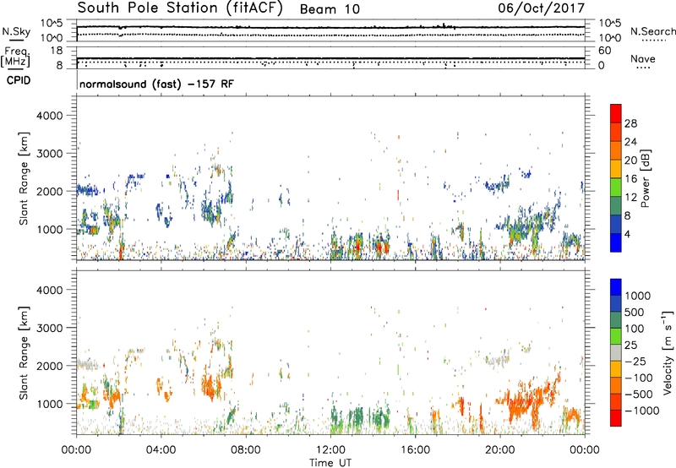This screenshot has width=676, height=468.
Task: Click the red high-power echo near 13:00
Action: 357,247
